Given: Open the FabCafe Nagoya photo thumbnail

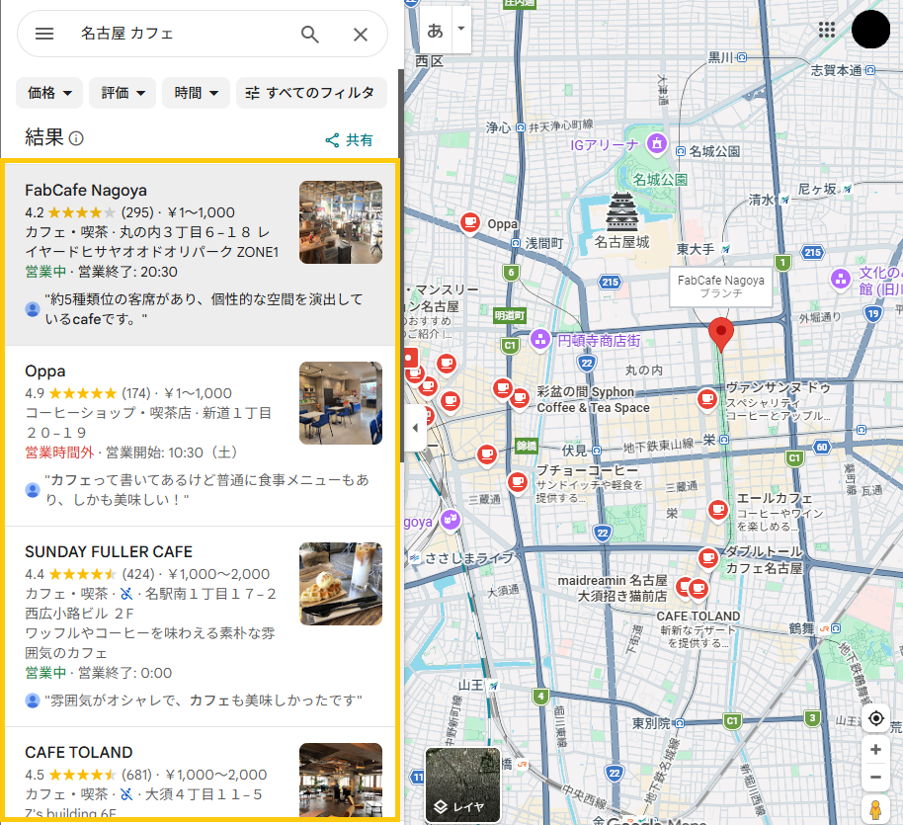Looking at the screenshot, I should coord(341,222).
